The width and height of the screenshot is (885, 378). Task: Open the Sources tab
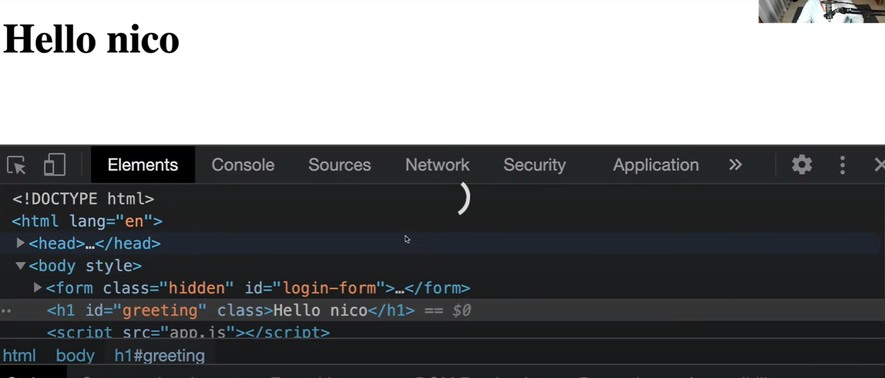tap(340, 164)
